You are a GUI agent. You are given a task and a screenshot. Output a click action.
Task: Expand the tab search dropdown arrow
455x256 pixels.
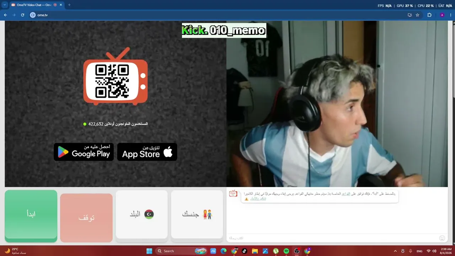pyautogui.click(x=5, y=5)
